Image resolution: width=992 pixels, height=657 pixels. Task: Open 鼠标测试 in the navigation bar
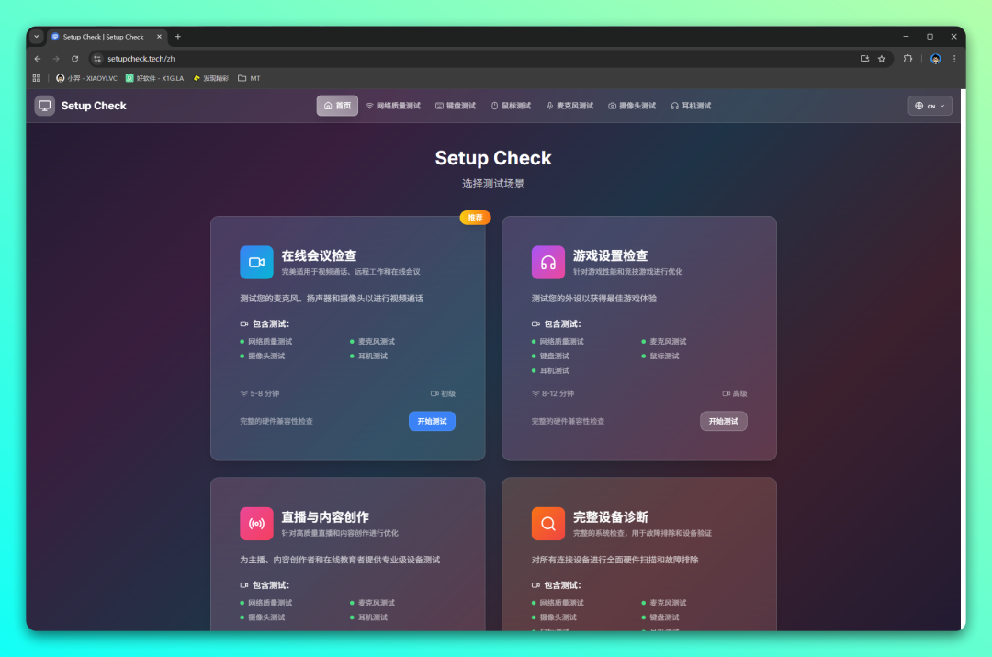point(512,106)
